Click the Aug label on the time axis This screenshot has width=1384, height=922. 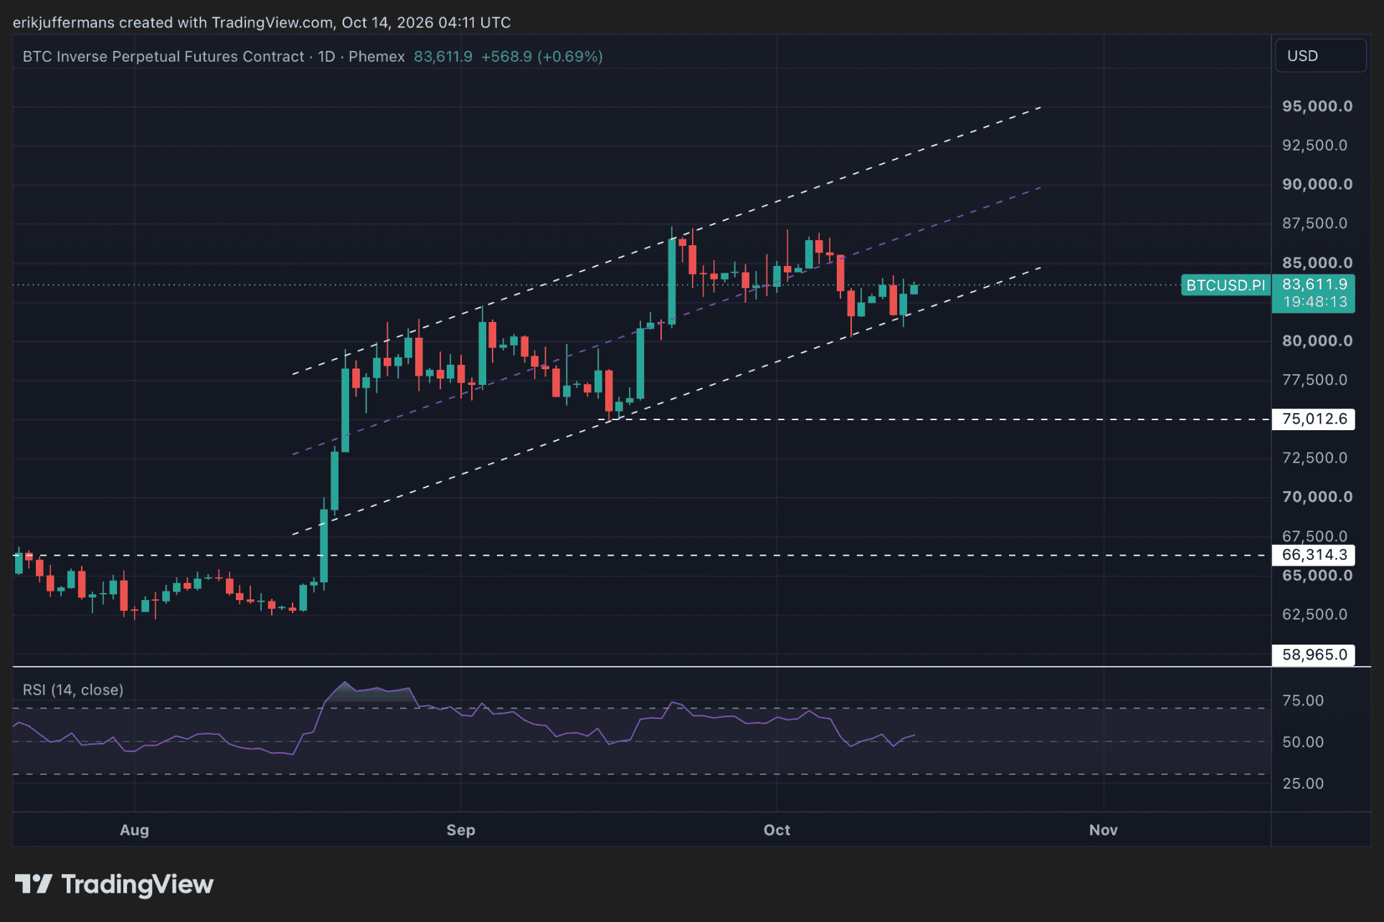pos(134,830)
